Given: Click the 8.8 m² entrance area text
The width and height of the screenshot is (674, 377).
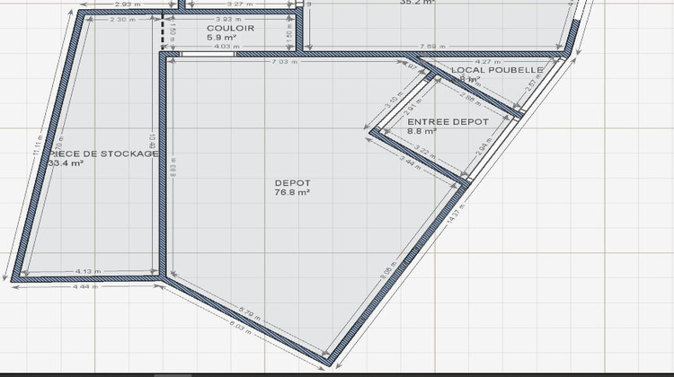Looking at the screenshot, I should point(422,131).
